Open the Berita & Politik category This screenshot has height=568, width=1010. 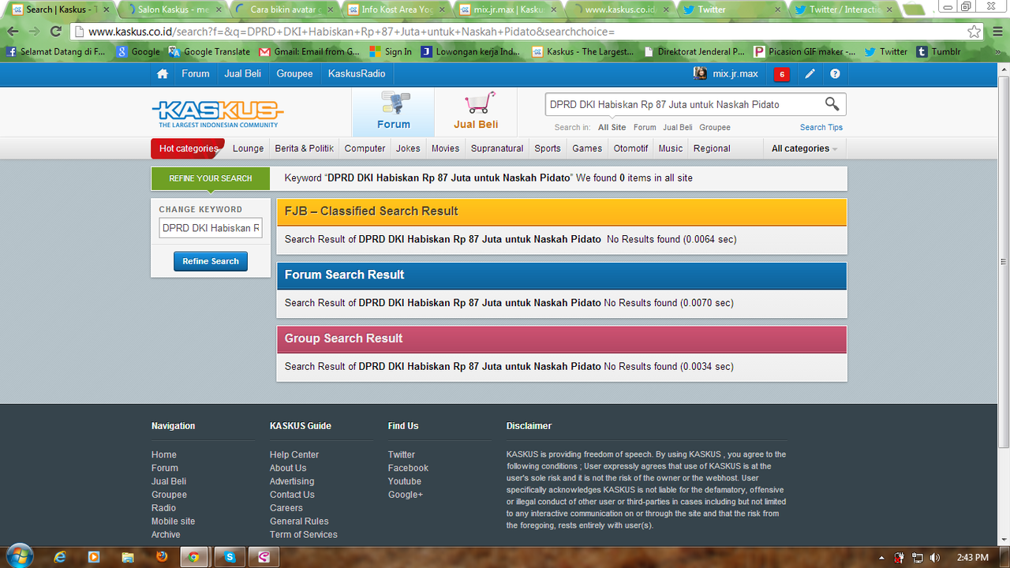pyautogui.click(x=304, y=148)
